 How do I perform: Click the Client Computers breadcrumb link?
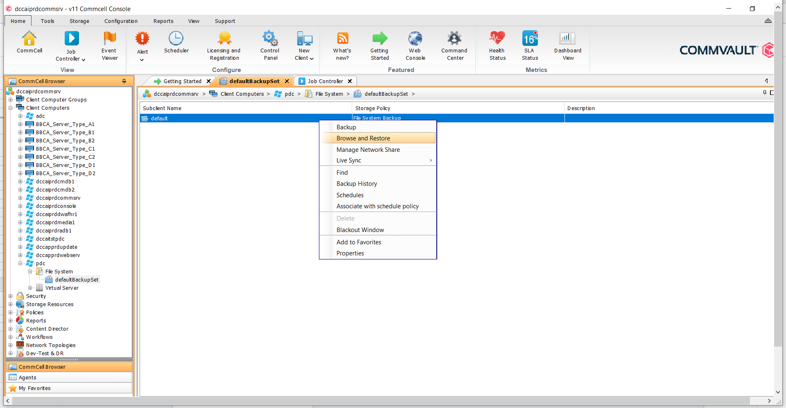tap(242, 94)
